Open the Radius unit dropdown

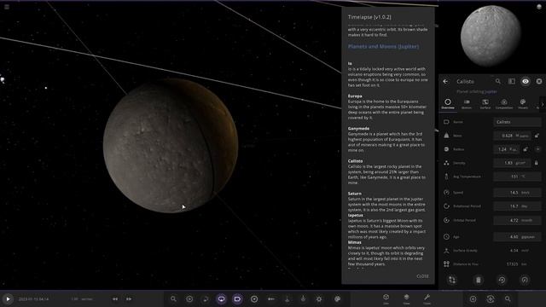click(x=514, y=149)
